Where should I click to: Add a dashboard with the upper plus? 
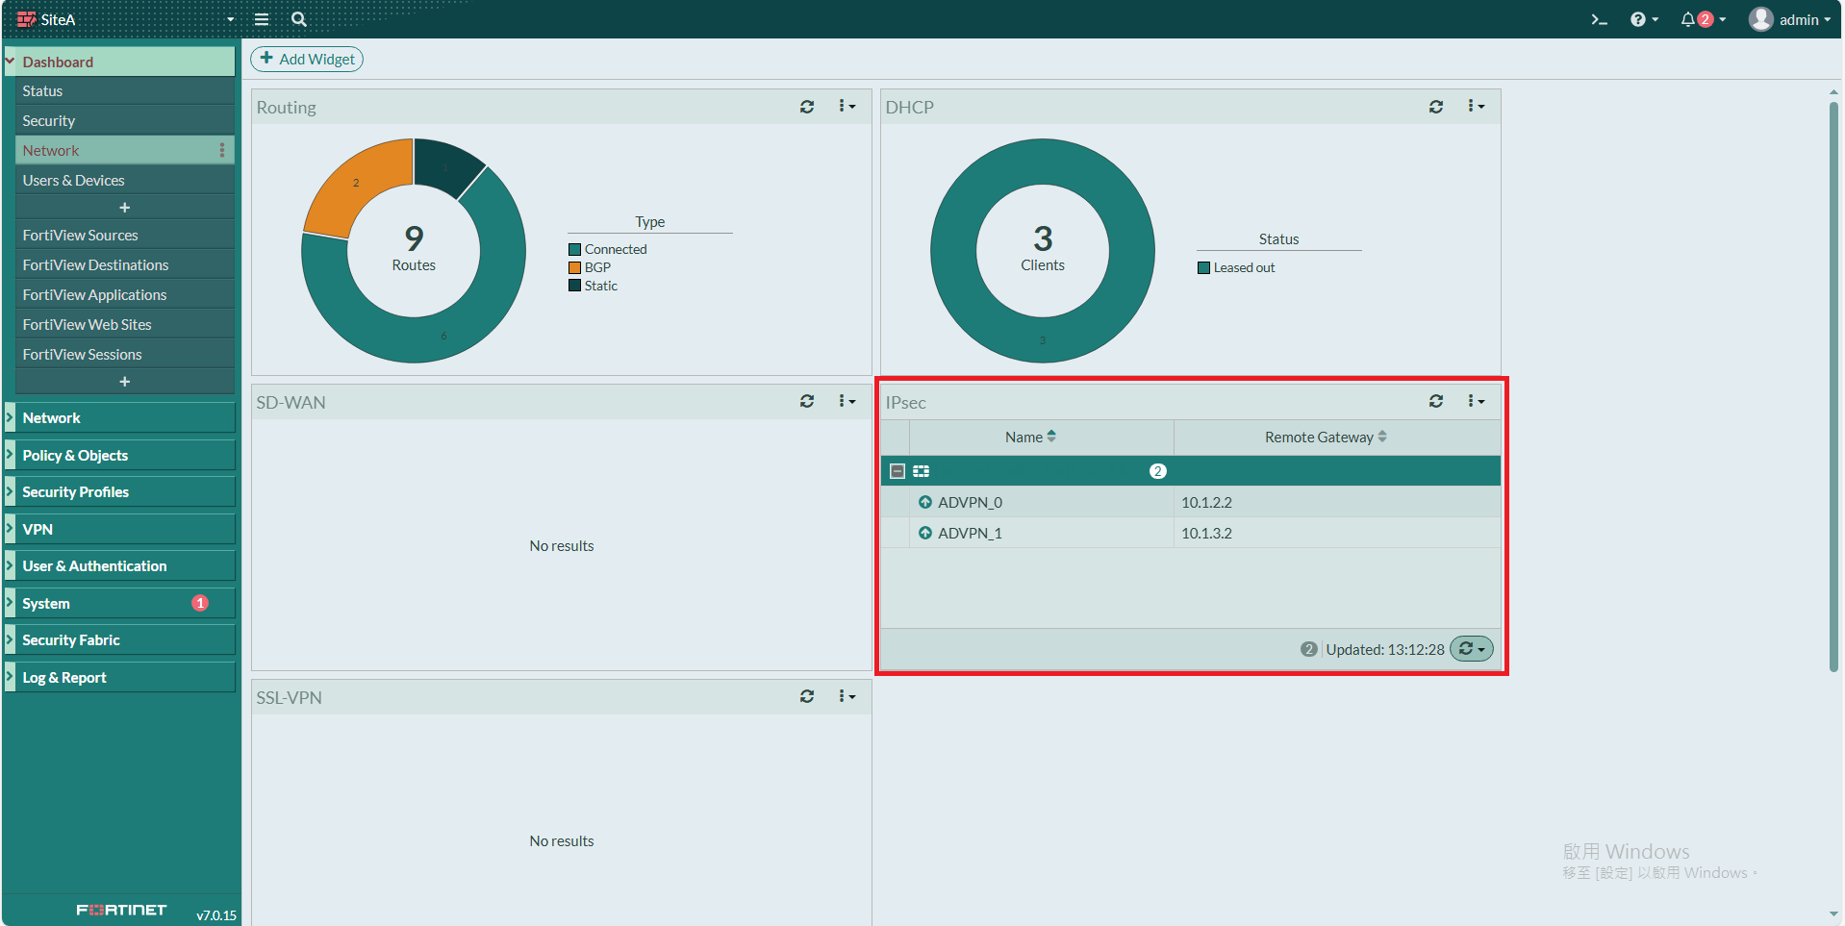click(x=124, y=208)
